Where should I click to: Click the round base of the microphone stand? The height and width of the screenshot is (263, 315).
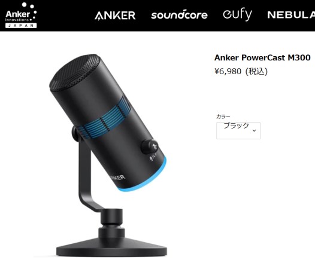111,246
